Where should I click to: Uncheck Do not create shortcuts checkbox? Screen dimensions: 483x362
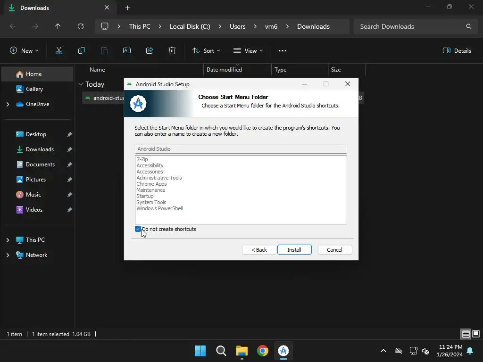[138, 229]
